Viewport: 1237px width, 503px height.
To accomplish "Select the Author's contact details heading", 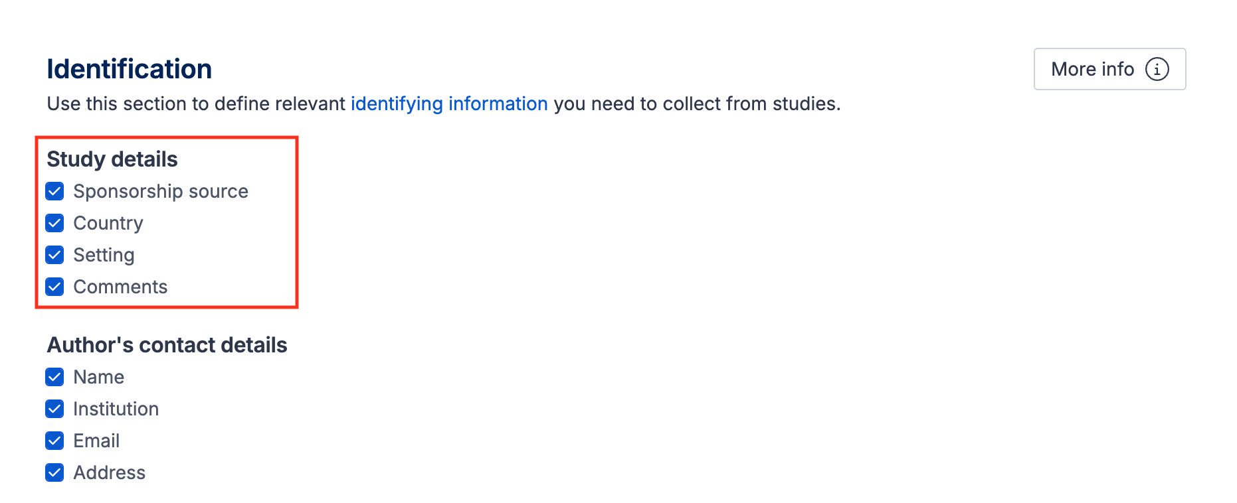I will pos(167,346).
